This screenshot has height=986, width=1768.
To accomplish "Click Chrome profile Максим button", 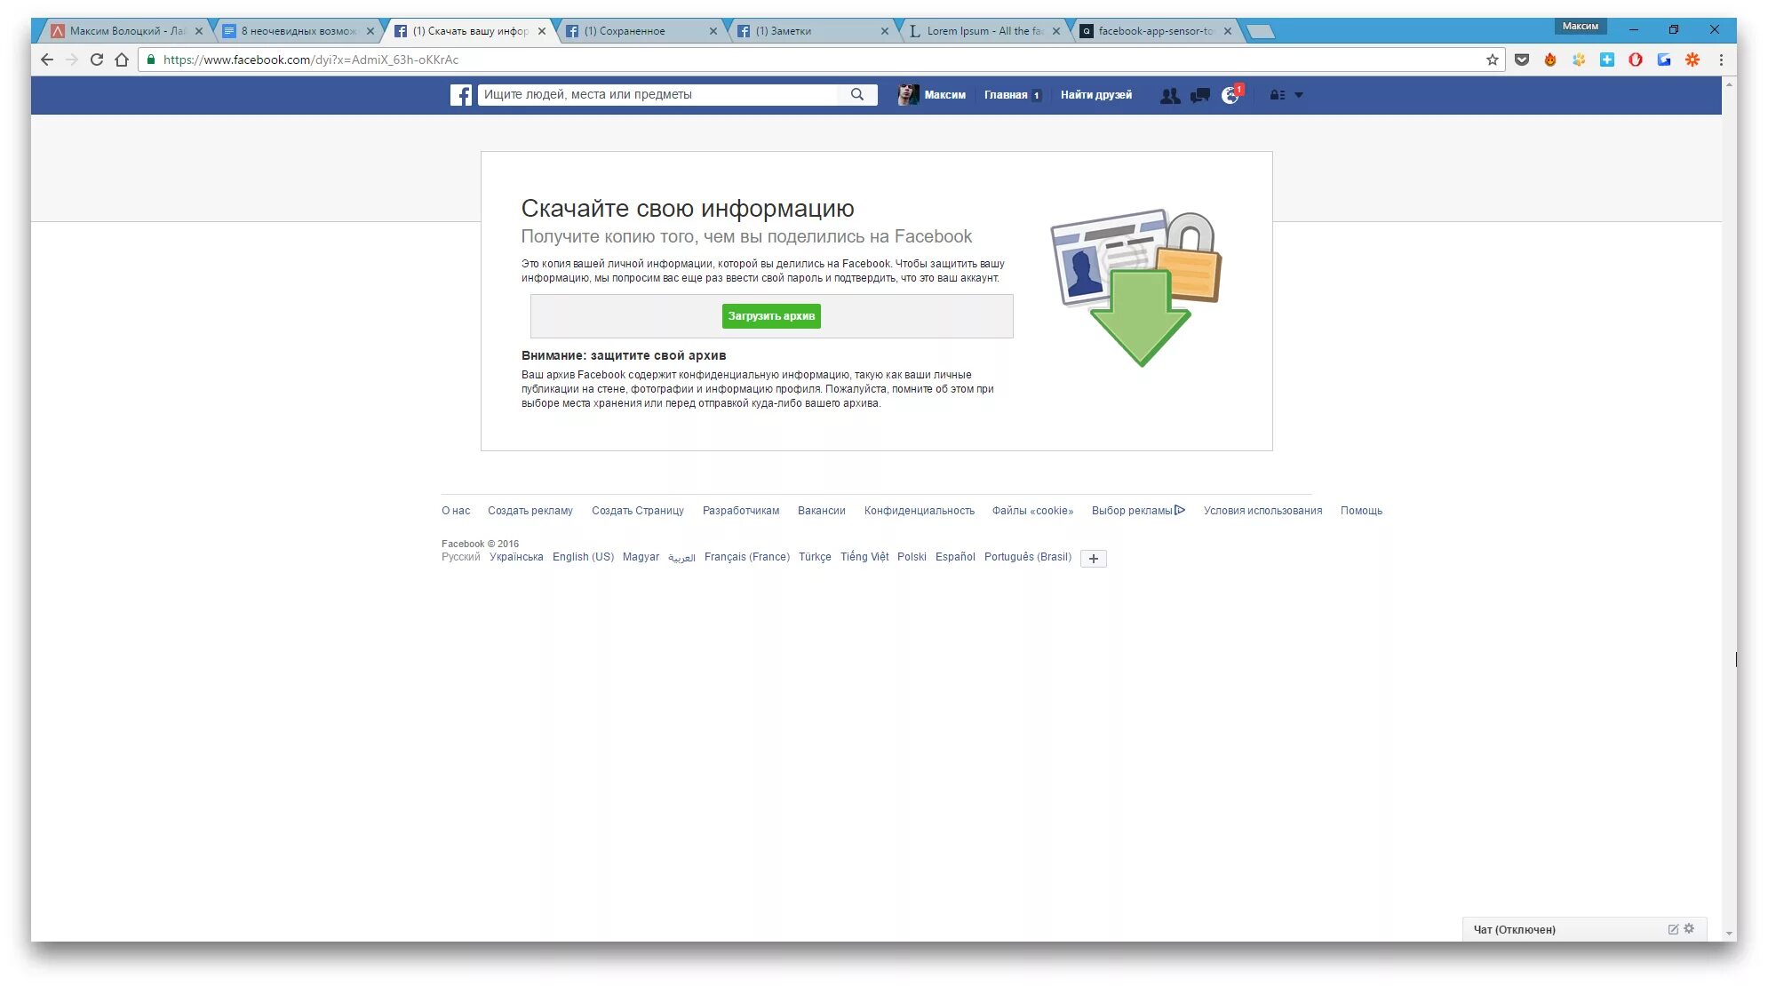I will pos(1580,27).
